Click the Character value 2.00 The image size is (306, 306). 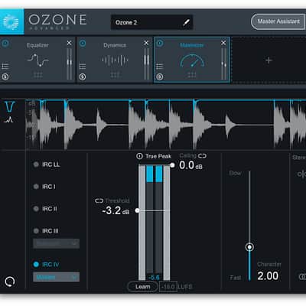pos(268,276)
